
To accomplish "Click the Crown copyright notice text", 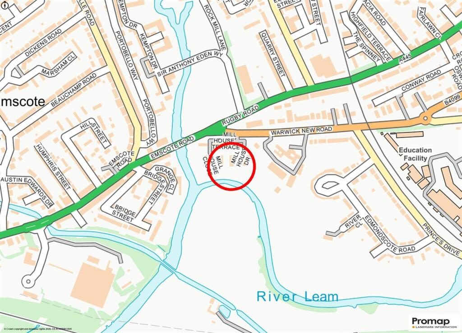I will click(38, 328).
